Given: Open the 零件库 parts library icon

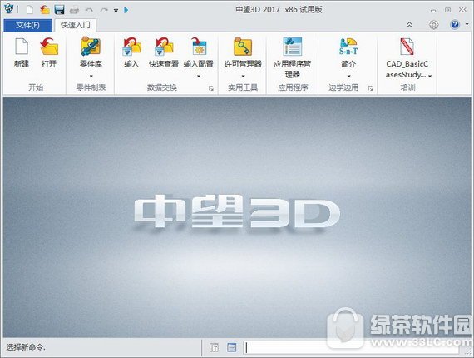Looking at the screenshot, I should (x=91, y=47).
